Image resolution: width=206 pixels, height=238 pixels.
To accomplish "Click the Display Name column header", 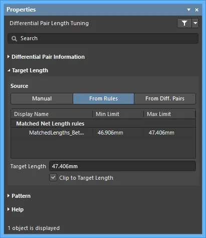I will click(52, 114).
